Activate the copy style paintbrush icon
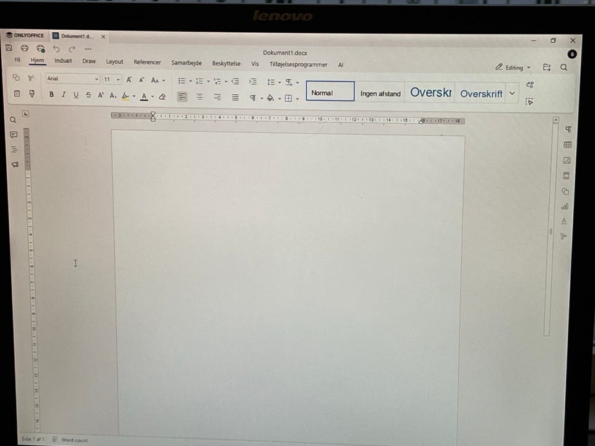595x446 pixels. click(x=32, y=94)
